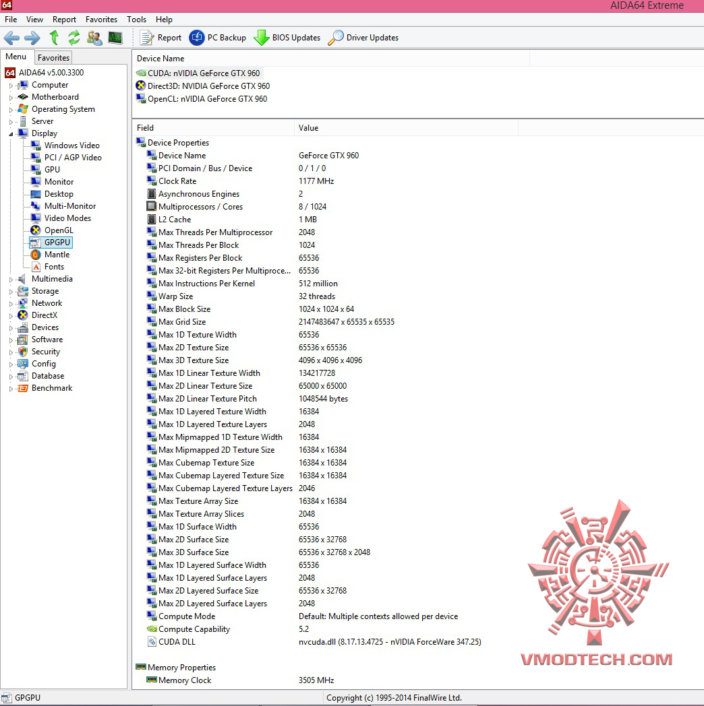Image resolution: width=704 pixels, height=706 pixels.
Task: Expand the Devices tree node
Action: coord(11,328)
